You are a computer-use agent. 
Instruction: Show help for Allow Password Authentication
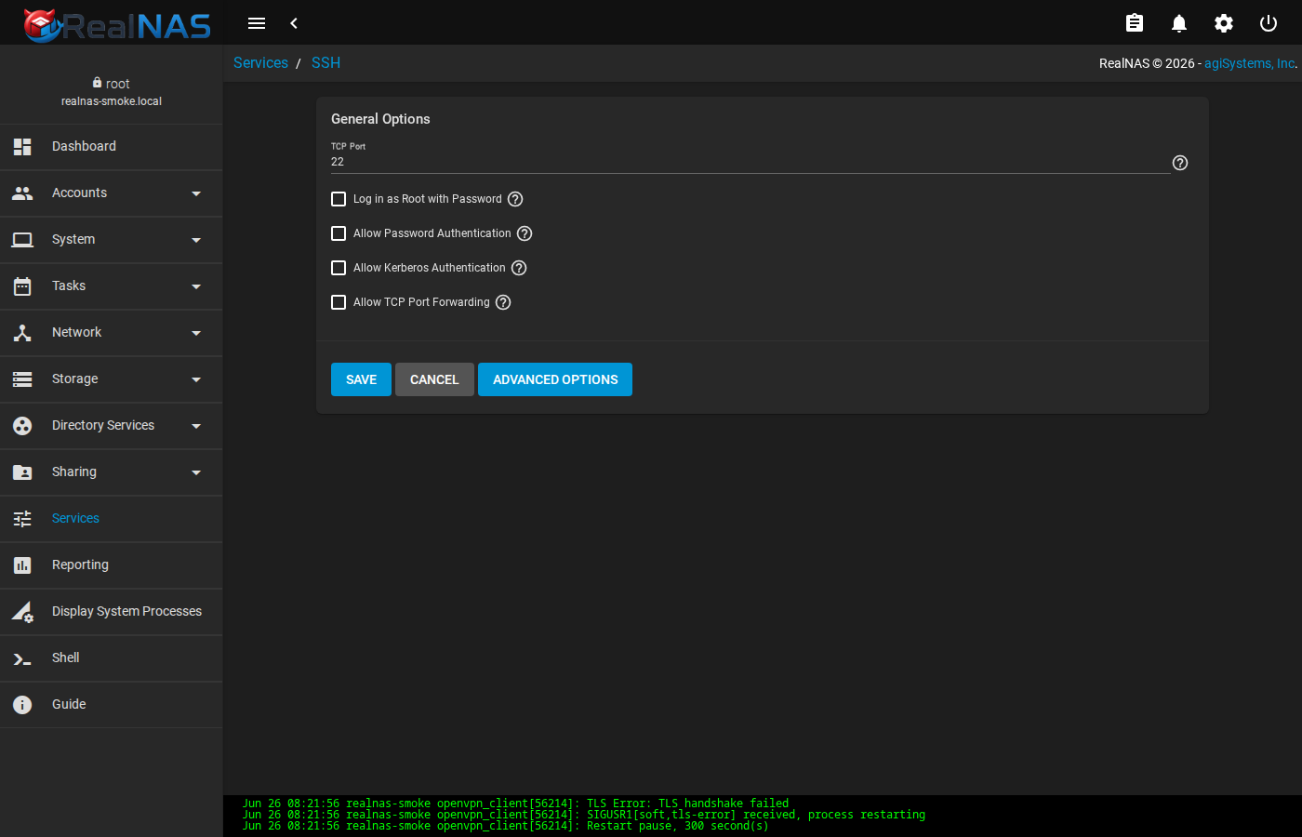tap(525, 233)
